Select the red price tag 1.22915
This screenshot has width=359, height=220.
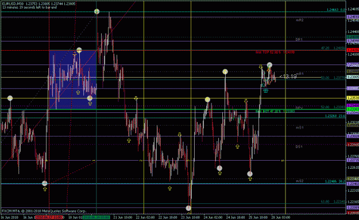point(353,145)
